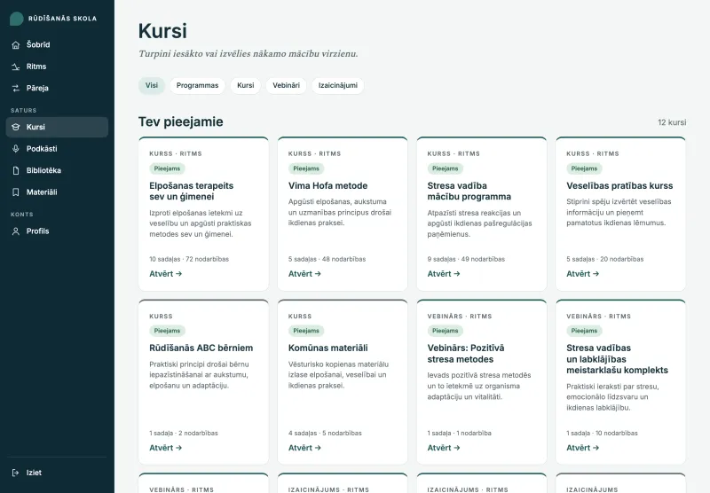Image resolution: width=710 pixels, height=493 pixels.
Task: Open the Ritms sidebar item
Action: pos(57,67)
